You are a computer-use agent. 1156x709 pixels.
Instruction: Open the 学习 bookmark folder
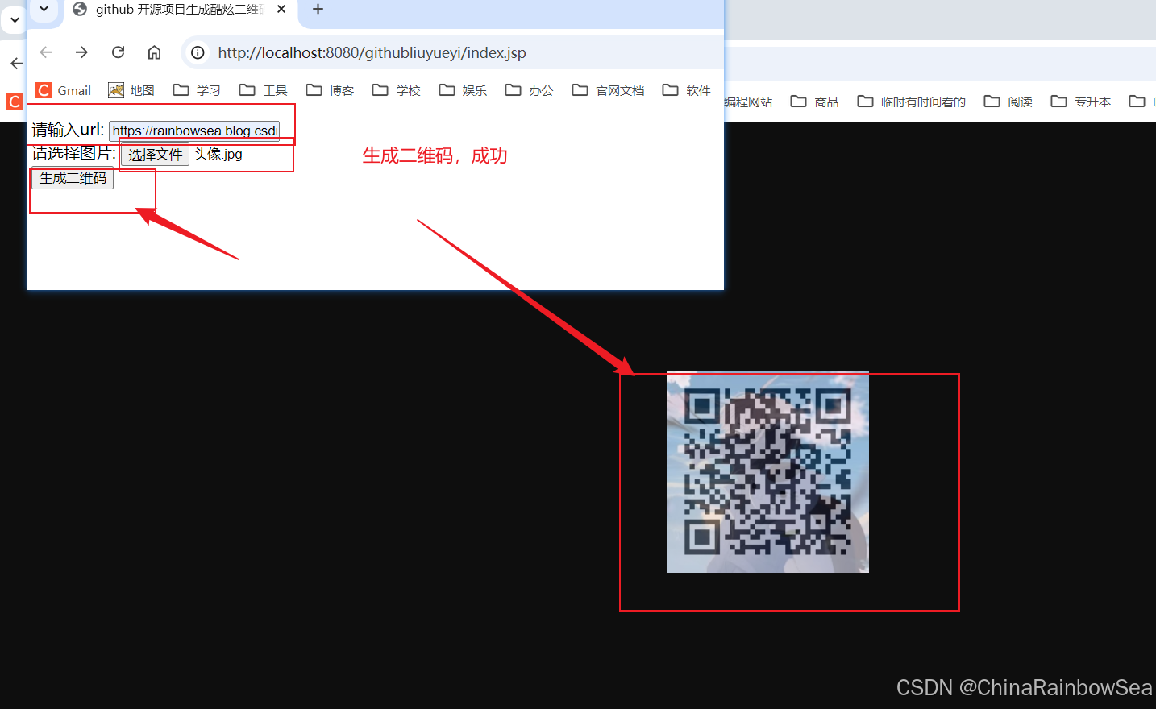197,90
